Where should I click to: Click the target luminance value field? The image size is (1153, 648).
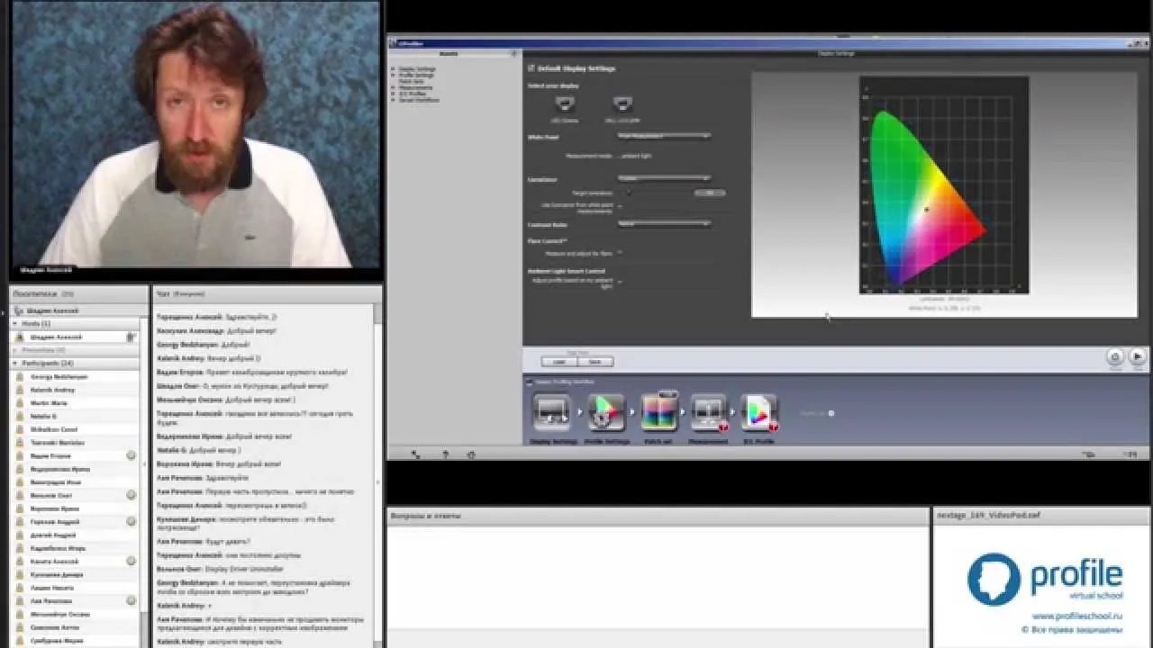[x=709, y=193]
